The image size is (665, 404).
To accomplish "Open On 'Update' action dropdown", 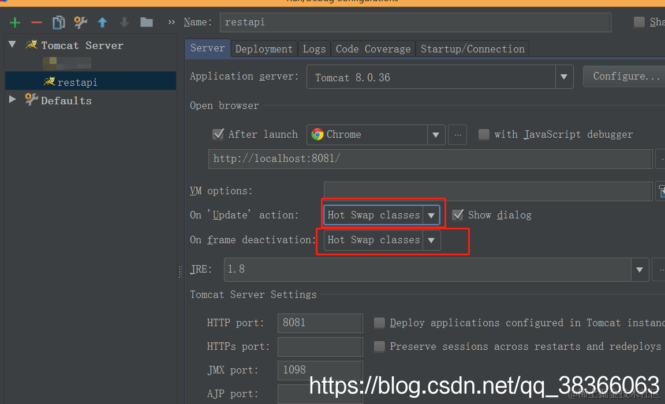I will pos(431,215).
